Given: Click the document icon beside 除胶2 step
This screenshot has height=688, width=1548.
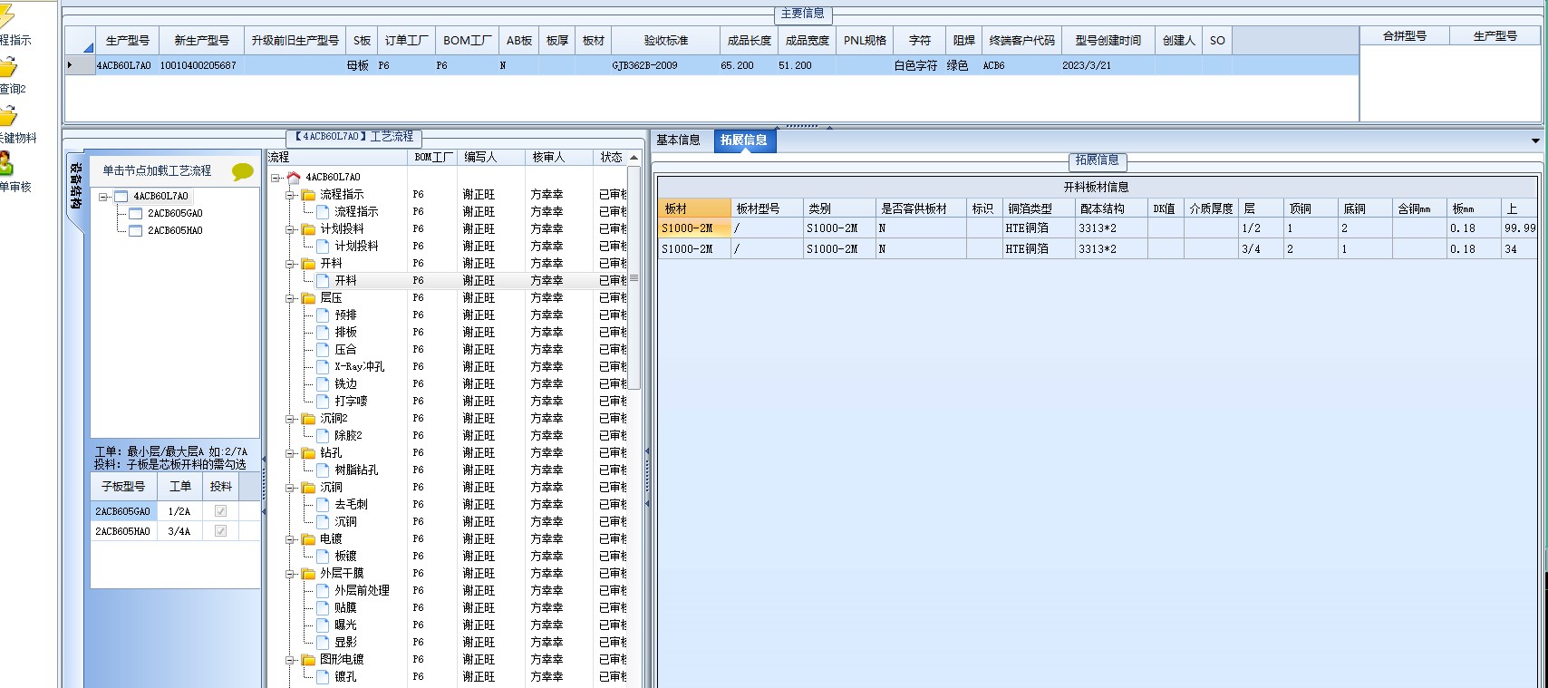Looking at the screenshot, I should pyautogui.click(x=323, y=436).
